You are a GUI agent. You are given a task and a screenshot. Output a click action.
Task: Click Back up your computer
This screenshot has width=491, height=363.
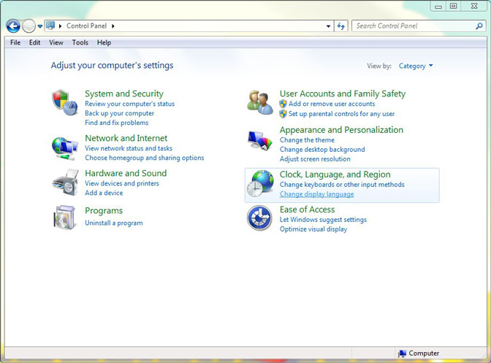point(119,113)
